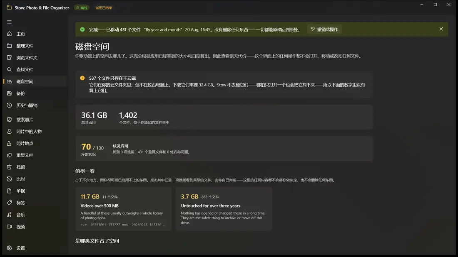Click the 残留 trash icon
Screen dimensions: 458x257
[9, 167]
